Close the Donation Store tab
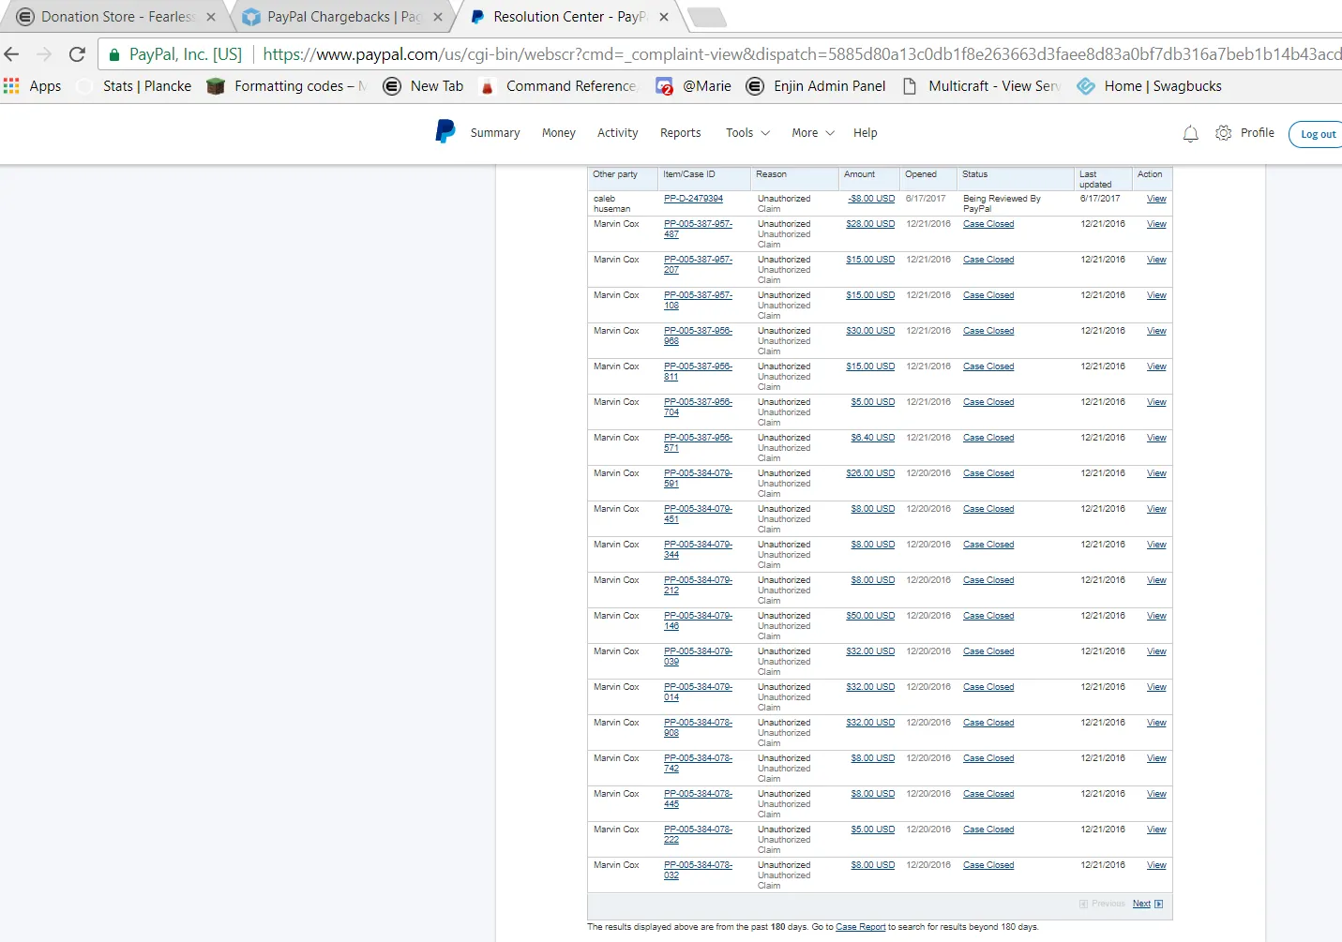Viewport: 1342px width, 942px height. click(211, 17)
